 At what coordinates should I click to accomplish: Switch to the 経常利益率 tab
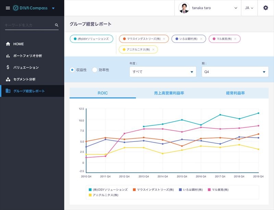pyautogui.click(x=235, y=93)
